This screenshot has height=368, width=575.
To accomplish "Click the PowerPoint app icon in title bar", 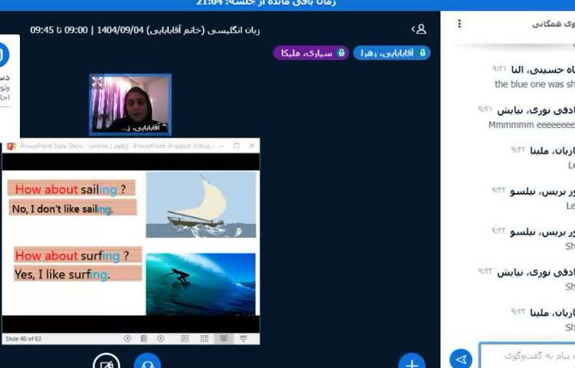I will [x=11, y=146].
